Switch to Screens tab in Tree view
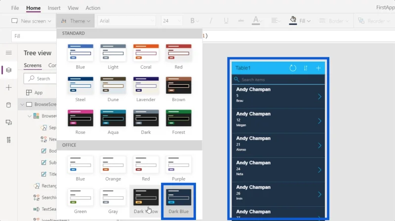The image size is (395, 221). pyautogui.click(x=33, y=66)
